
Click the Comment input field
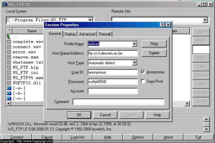click(118, 102)
